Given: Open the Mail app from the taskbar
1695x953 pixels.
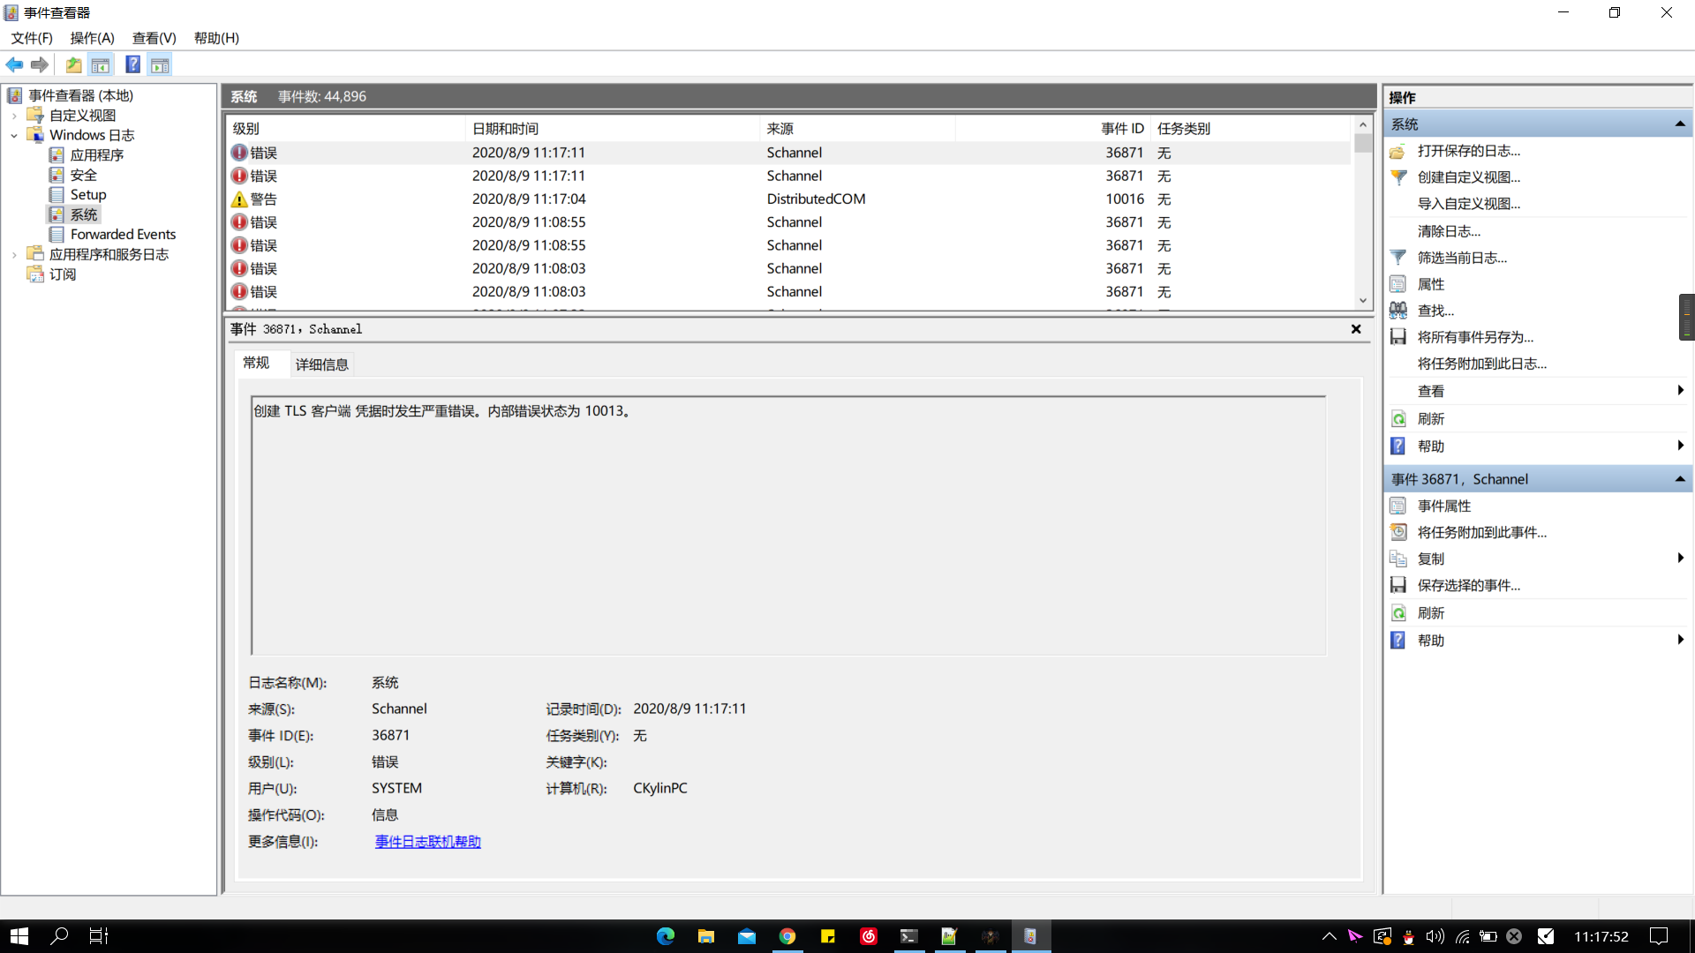Looking at the screenshot, I should (747, 936).
